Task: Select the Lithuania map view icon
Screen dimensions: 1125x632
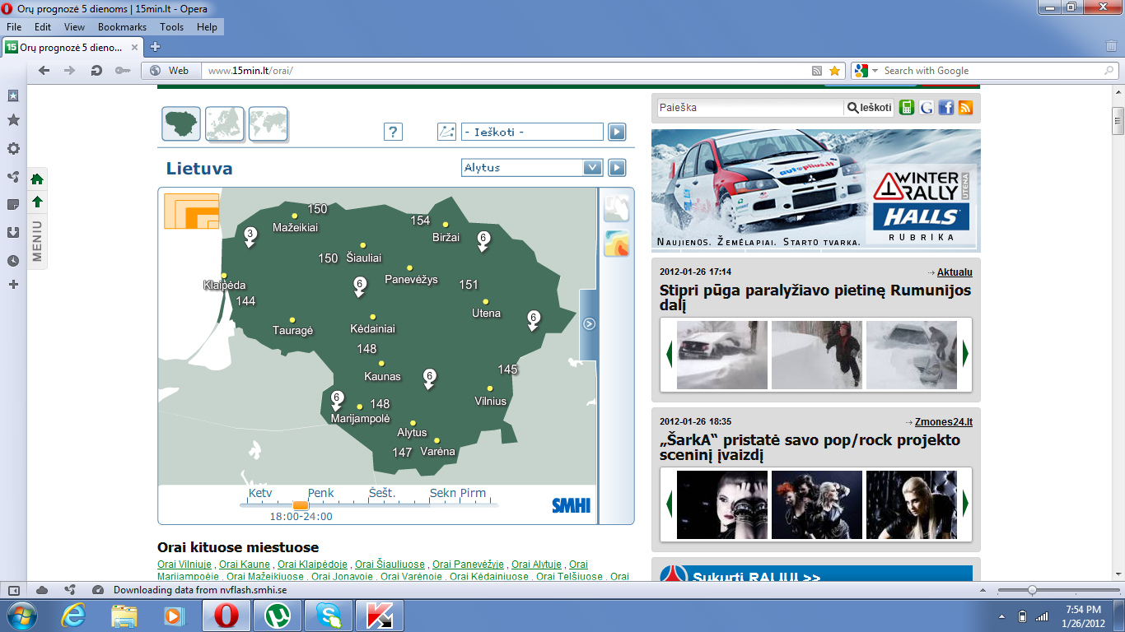Action: coord(182,124)
